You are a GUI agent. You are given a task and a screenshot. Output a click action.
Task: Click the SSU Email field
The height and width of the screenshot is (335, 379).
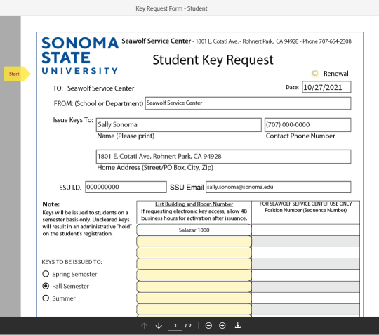coord(278,188)
